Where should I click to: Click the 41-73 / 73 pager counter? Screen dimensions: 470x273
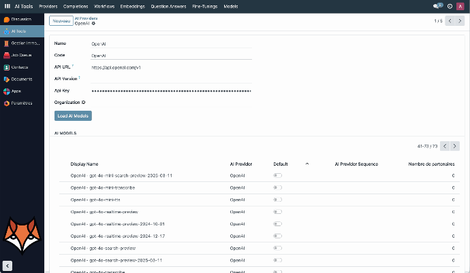428,147
